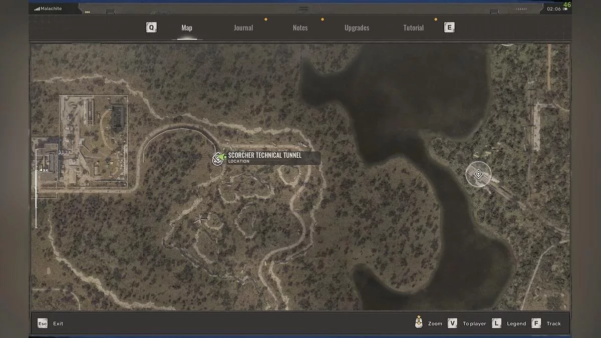This screenshot has width=601, height=338.
Task: Select the Scorcher Technical Tunnel map marker icon
Action: (x=218, y=158)
